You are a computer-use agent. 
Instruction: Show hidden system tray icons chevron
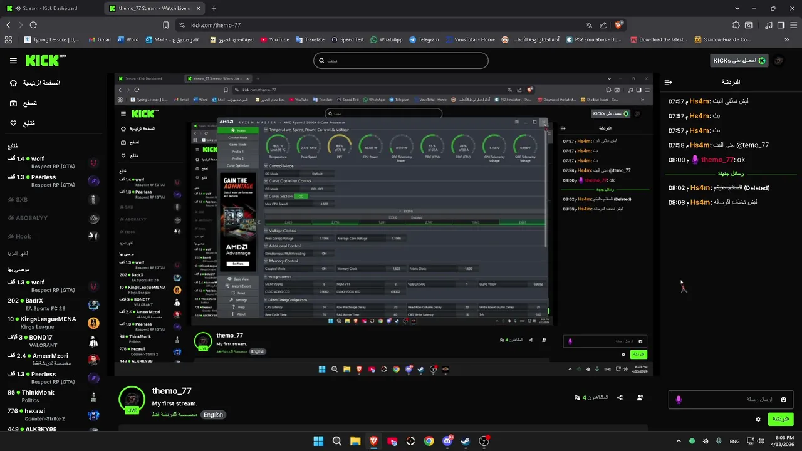click(x=679, y=441)
